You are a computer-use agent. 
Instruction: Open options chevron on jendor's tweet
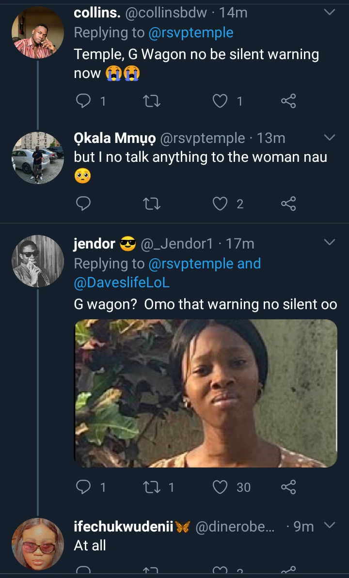(x=330, y=242)
